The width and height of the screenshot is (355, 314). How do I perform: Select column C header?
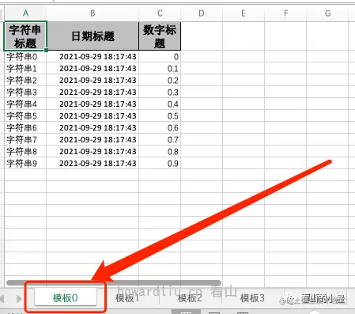(x=160, y=13)
